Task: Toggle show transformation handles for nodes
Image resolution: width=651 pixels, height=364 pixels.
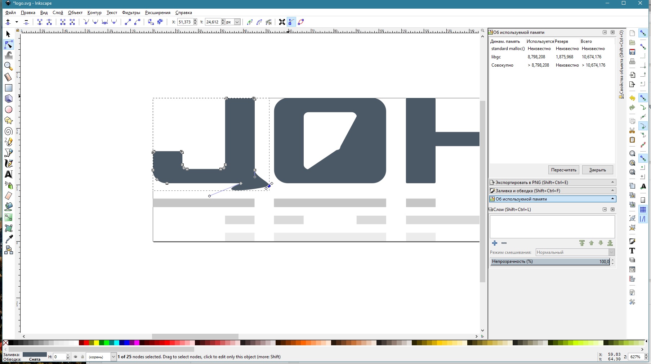Action: [282, 22]
